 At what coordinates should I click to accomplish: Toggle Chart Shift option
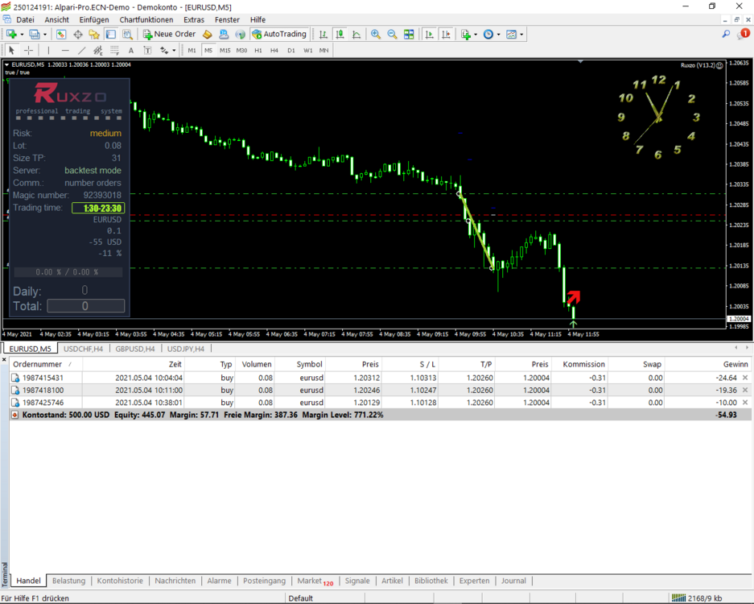pyautogui.click(x=446, y=34)
